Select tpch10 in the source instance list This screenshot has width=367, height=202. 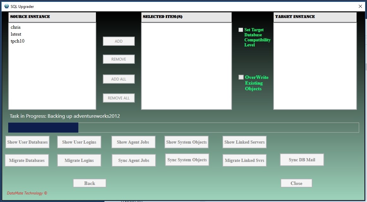click(x=18, y=41)
